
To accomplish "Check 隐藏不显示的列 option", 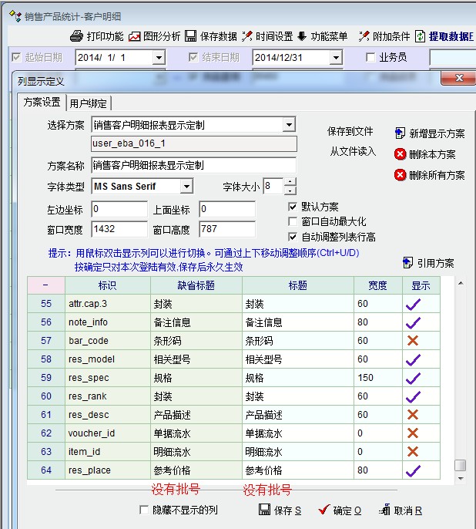I will [144, 510].
